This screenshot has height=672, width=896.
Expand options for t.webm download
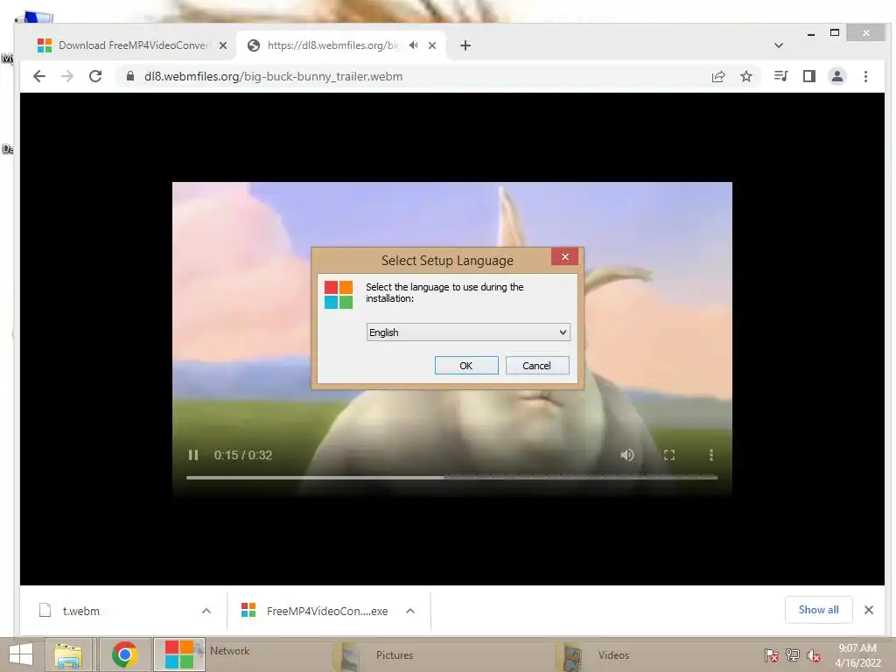coord(206,611)
